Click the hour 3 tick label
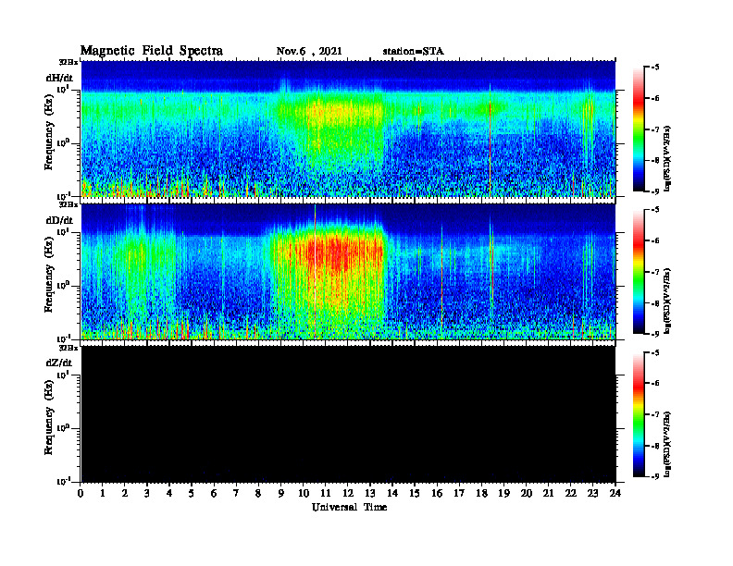Image resolution: width=733 pixels, height=566 pixels. [147, 494]
